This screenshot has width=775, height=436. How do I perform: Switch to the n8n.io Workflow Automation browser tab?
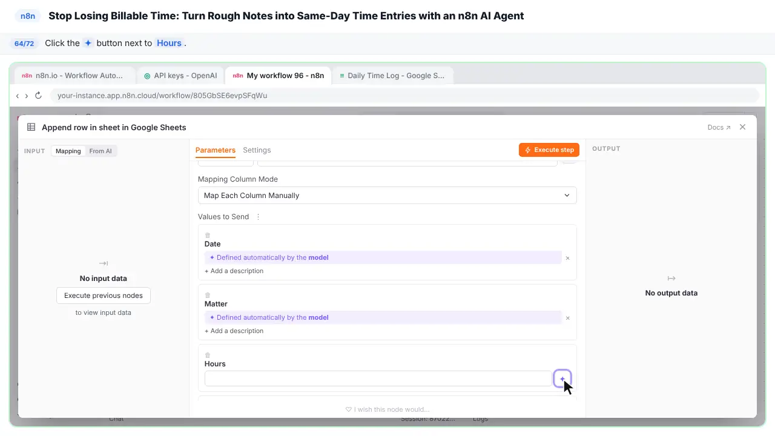(74, 76)
